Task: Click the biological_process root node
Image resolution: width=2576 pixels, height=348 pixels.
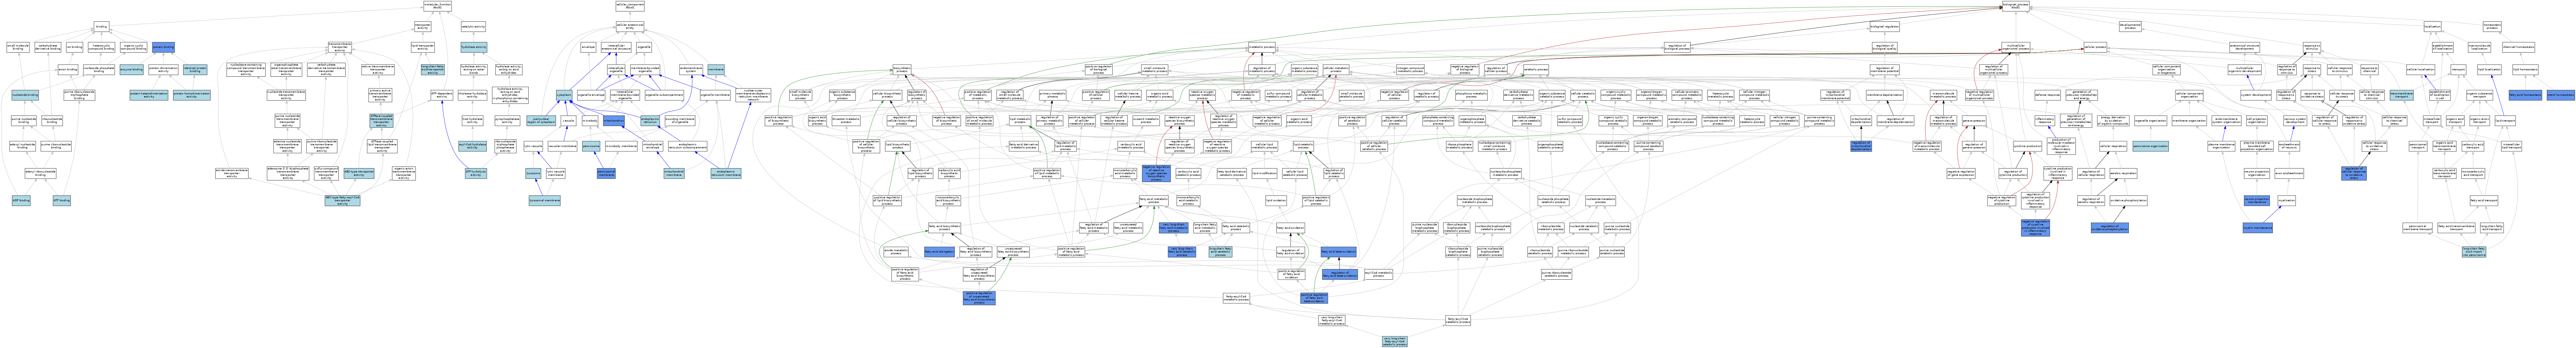Action: point(2016,6)
